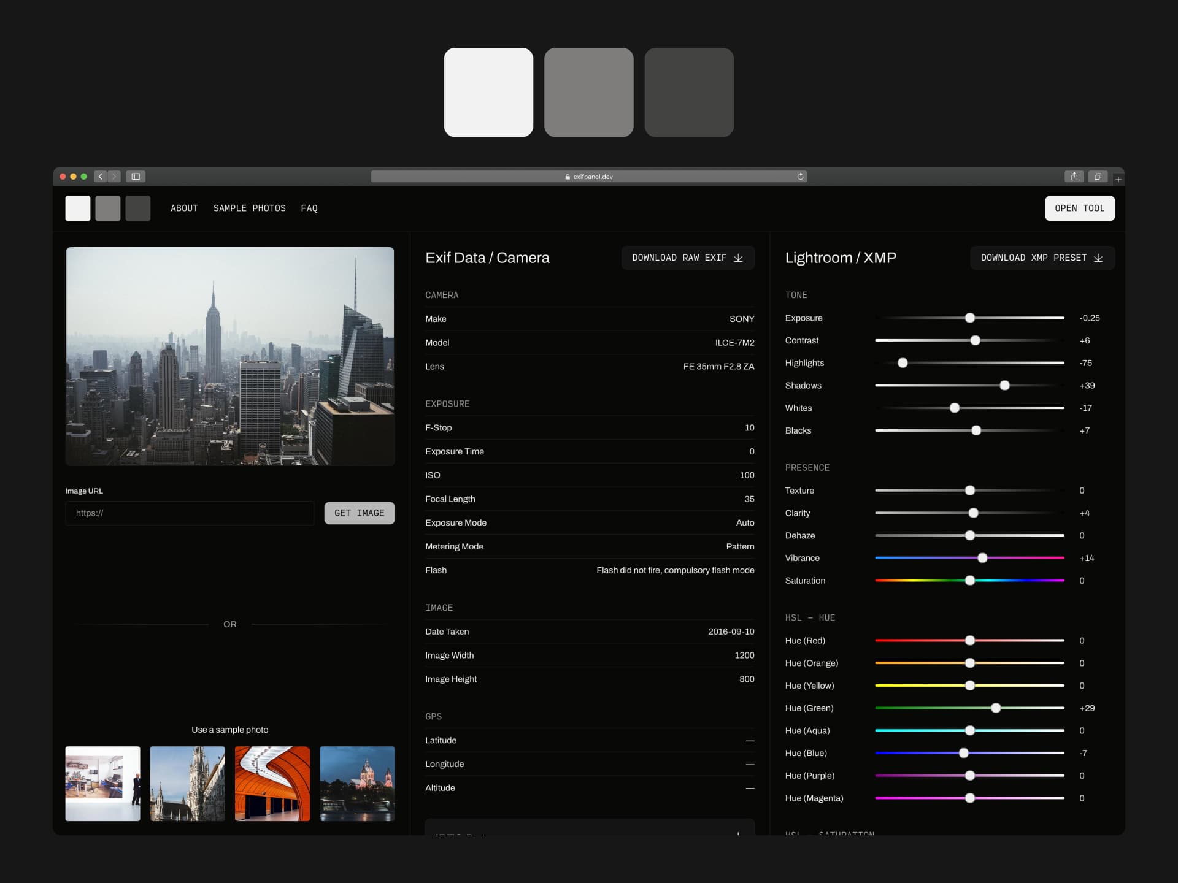Open the FAQ page
The height and width of the screenshot is (883, 1178).
pos(309,208)
